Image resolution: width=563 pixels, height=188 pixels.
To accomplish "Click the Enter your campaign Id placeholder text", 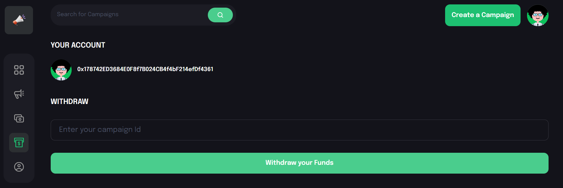I will pyautogui.click(x=100, y=130).
